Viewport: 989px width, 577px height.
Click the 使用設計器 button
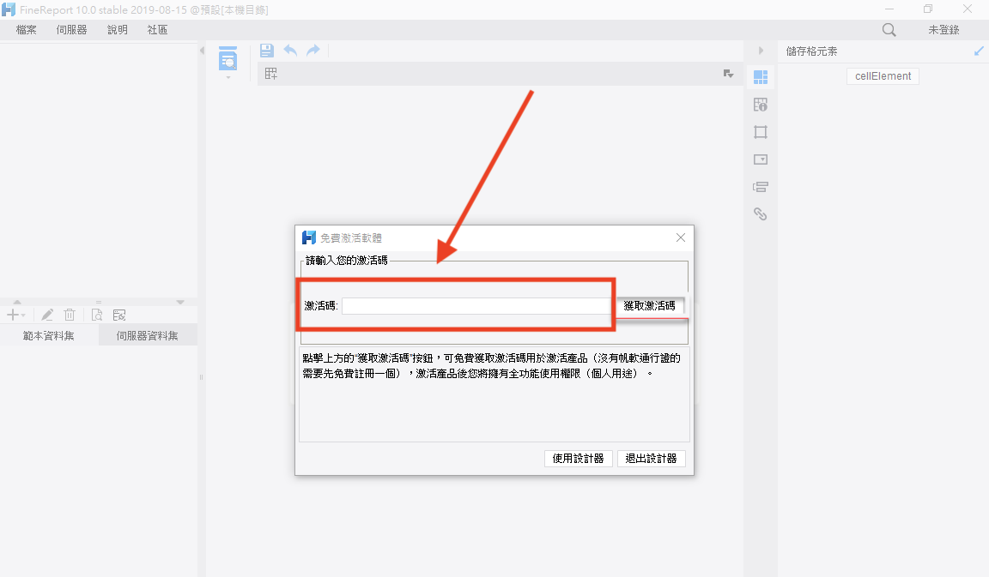(578, 459)
